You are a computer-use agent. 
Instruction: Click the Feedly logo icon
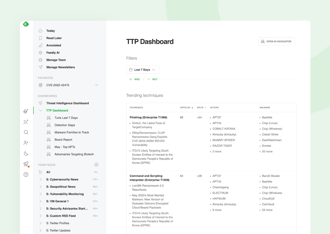point(26,24)
